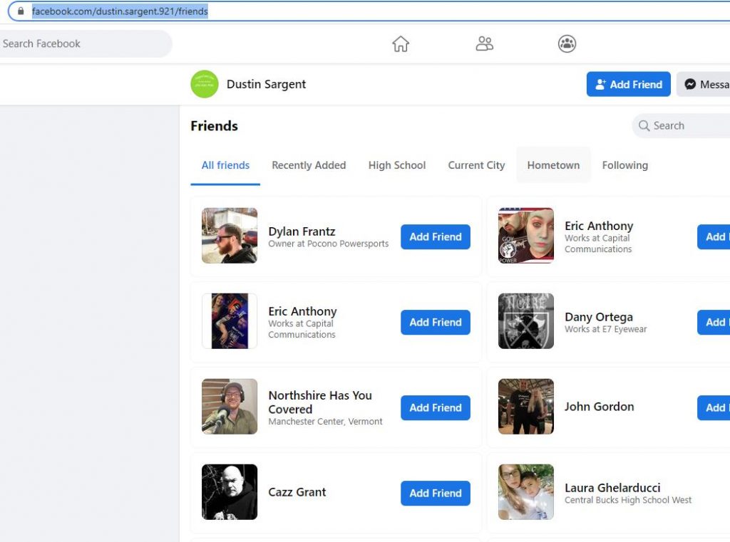View Dany Ortega's profile photo

pos(526,321)
